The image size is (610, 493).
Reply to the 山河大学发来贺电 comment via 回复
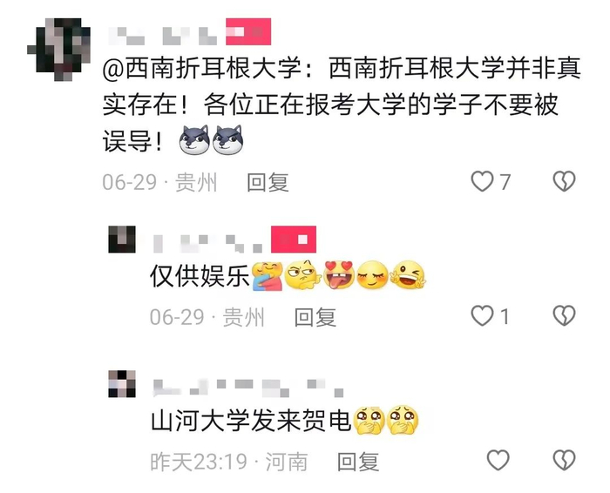point(358,462)
